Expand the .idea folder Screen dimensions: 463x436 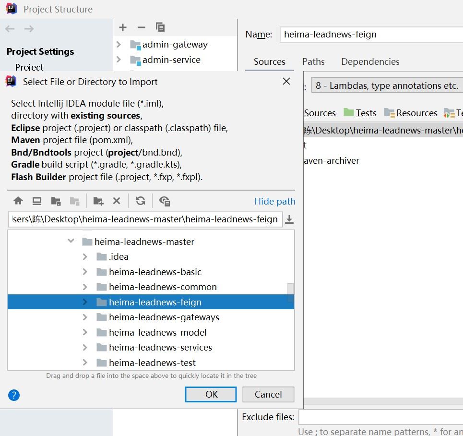[x=85, y=256]
